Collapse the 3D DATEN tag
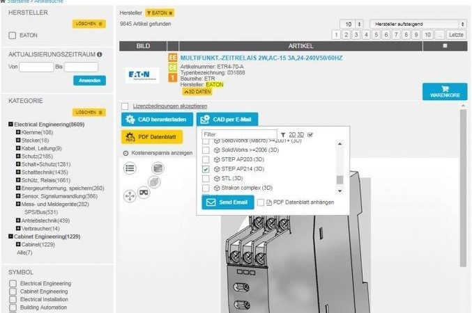The width and height of the screenshot is (472, 313). pyautogui.click(x=197, y=92)
